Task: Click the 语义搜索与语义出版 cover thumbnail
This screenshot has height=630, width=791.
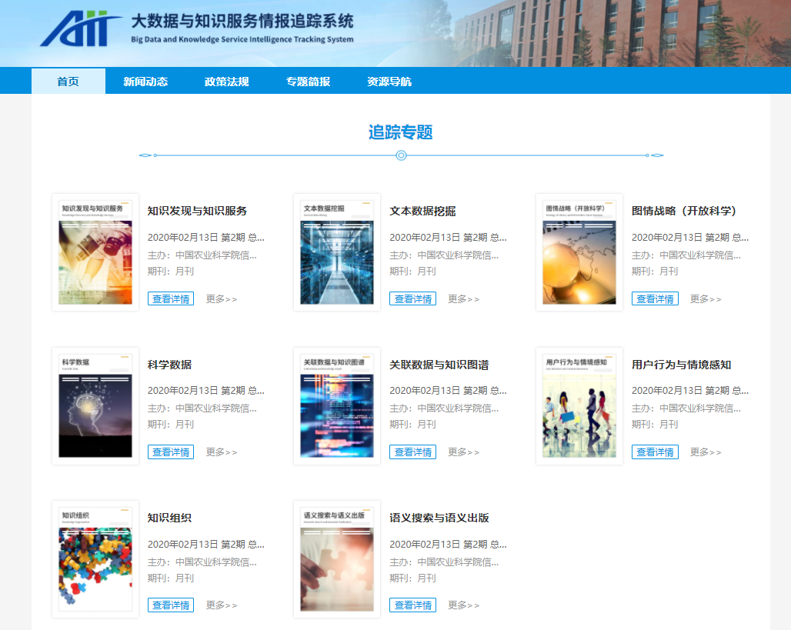Action: (x=337, y=559)
